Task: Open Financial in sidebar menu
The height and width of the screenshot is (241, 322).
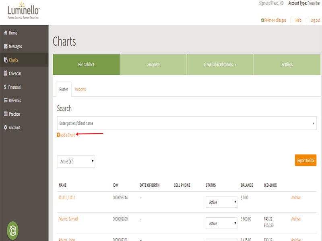Action: (14, 87)
